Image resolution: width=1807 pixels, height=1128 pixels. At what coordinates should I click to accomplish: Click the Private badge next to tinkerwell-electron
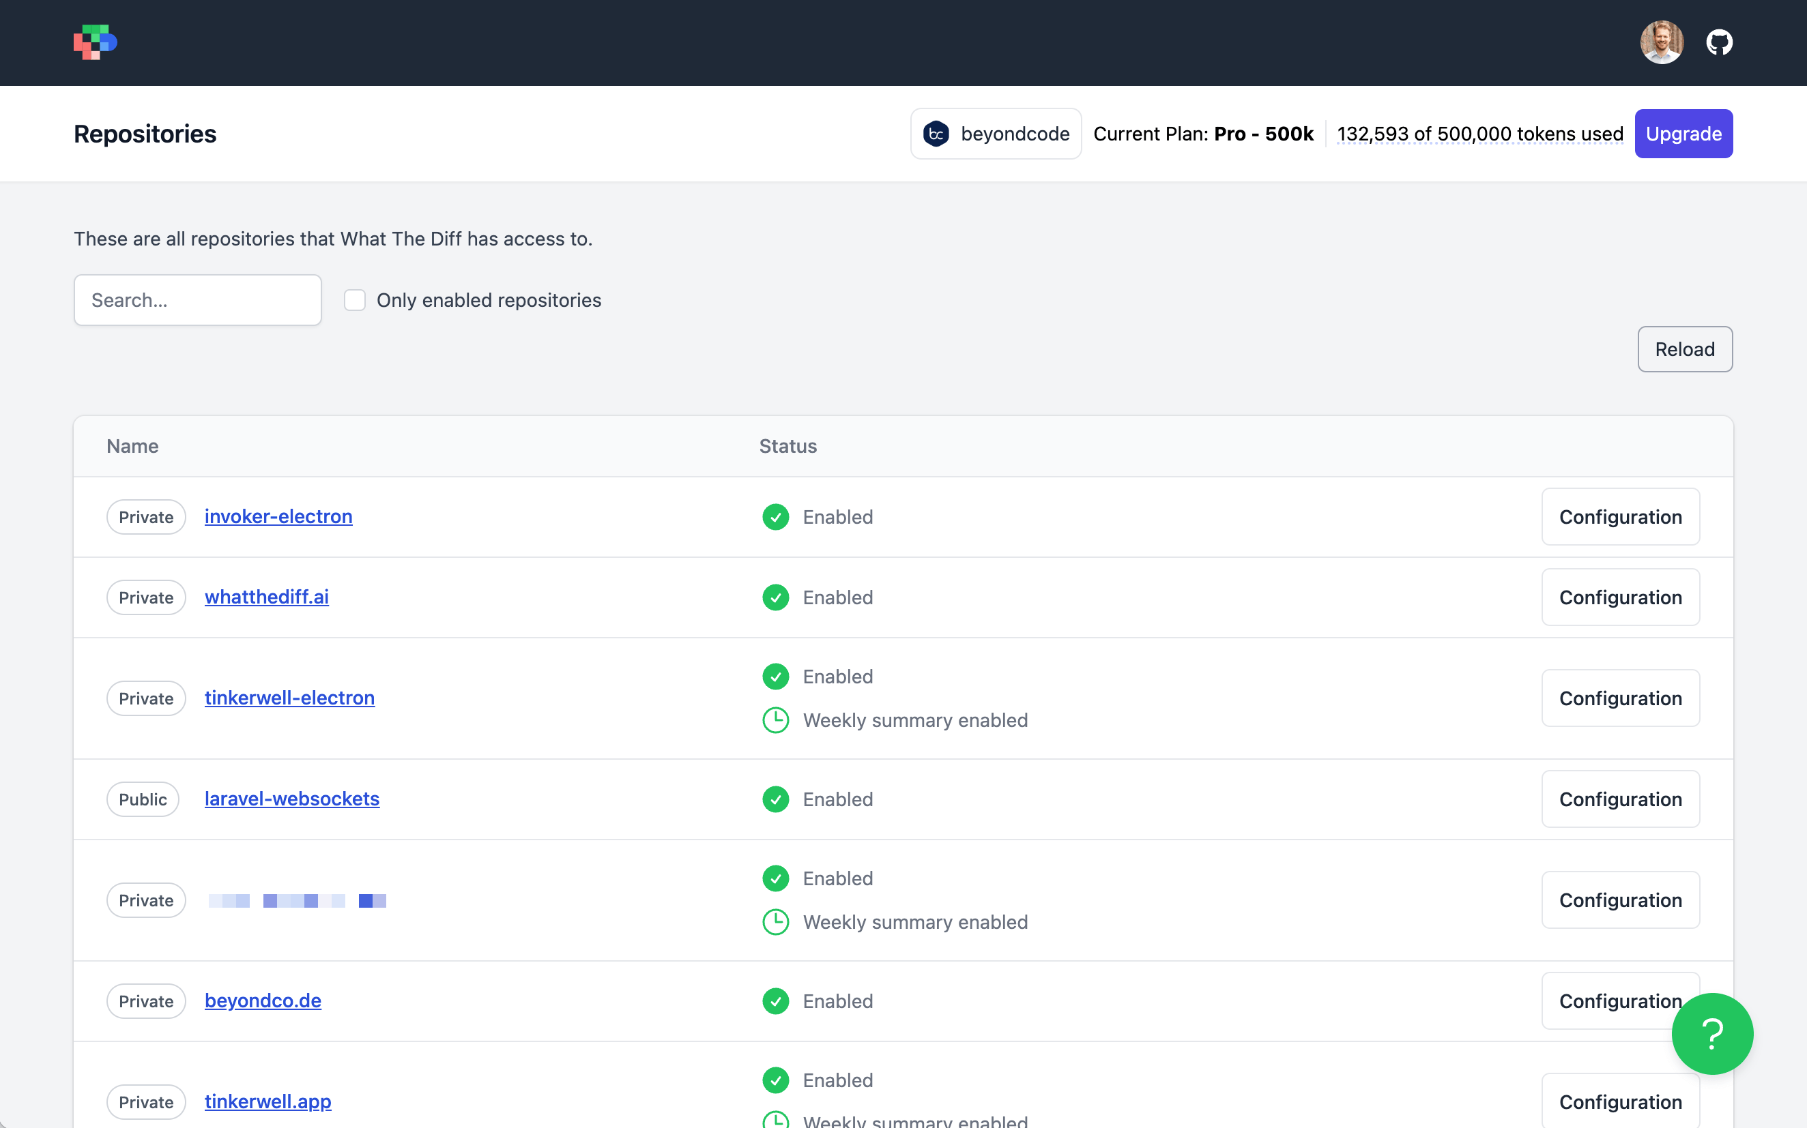146,698
